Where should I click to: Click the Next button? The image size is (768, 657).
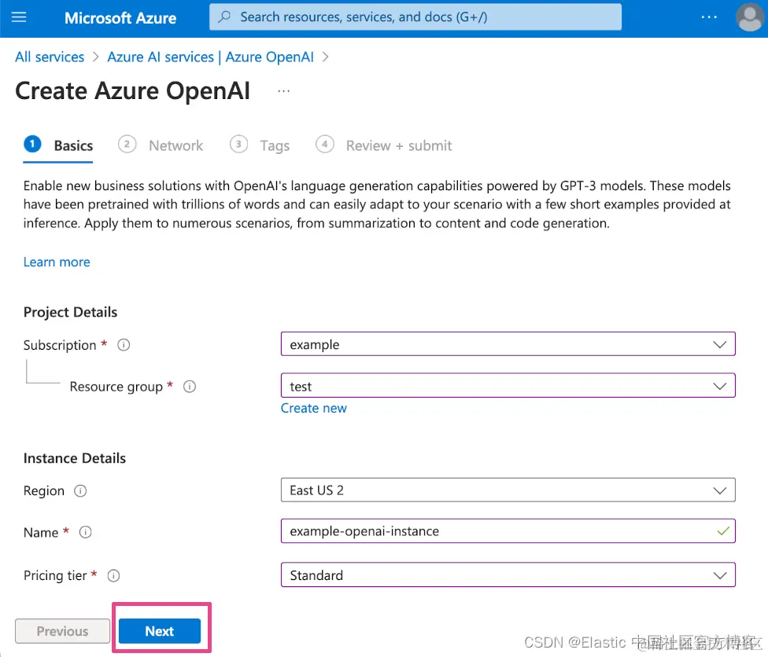tap(160, 631)
